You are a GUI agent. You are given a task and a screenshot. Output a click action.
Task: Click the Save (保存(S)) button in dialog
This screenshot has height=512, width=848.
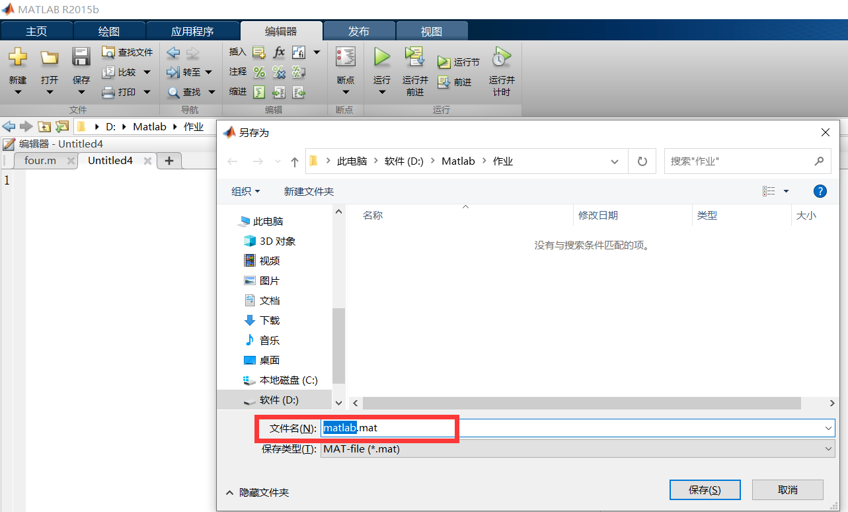pyautogui.click(x=705, y=490)
